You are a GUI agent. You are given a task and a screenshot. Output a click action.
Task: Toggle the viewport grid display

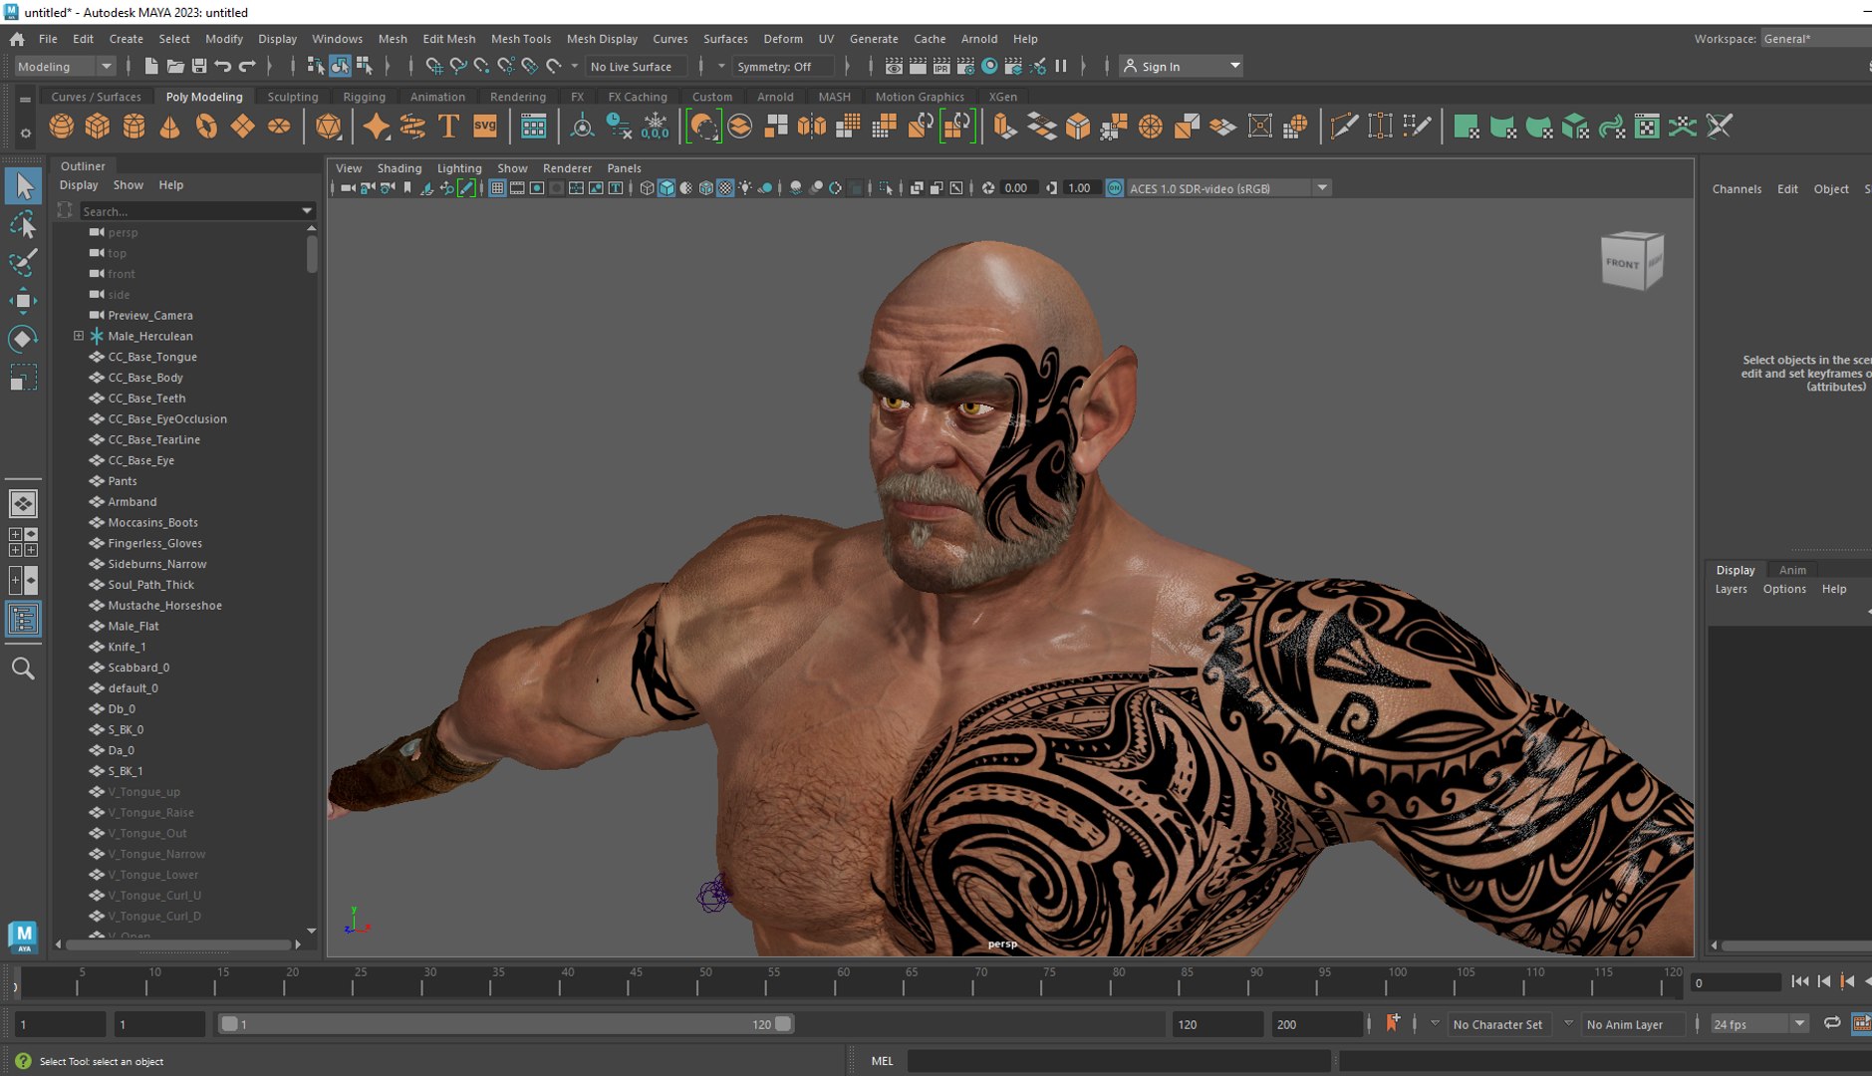[497, 188]
